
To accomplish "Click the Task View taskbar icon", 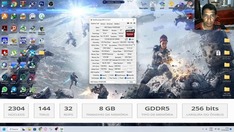I will pyautogui.click(x=24, y=129).
